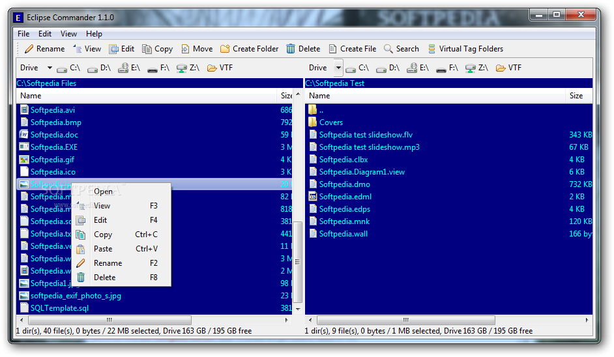Switch the left pane to network drive Z:\
Image resolution: width=614 pixels, height=357 pixels.
click(x=188, y=68)
